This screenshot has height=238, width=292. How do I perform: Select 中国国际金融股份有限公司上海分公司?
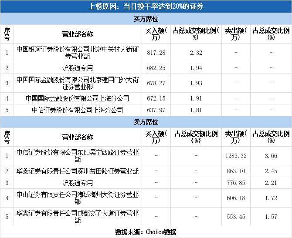[78, 98]
